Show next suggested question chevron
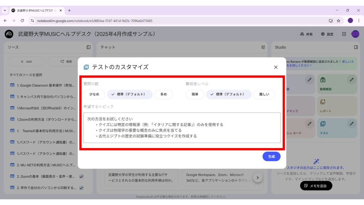The height and width of the screenshot is (205, 364). 258,178
